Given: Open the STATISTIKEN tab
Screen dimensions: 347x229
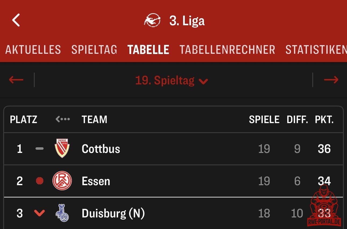Looking at the screenshot, I should pyautogui.click(x=316, y=50).
